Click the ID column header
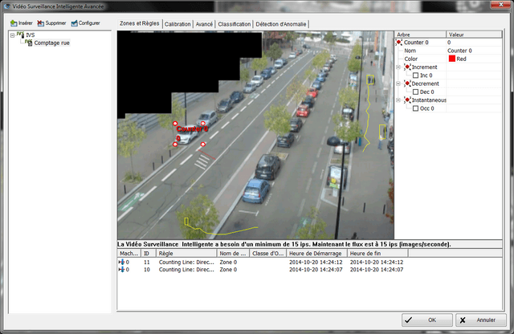The width and height of the screenshot is (514, 334). tap(149, 254)
